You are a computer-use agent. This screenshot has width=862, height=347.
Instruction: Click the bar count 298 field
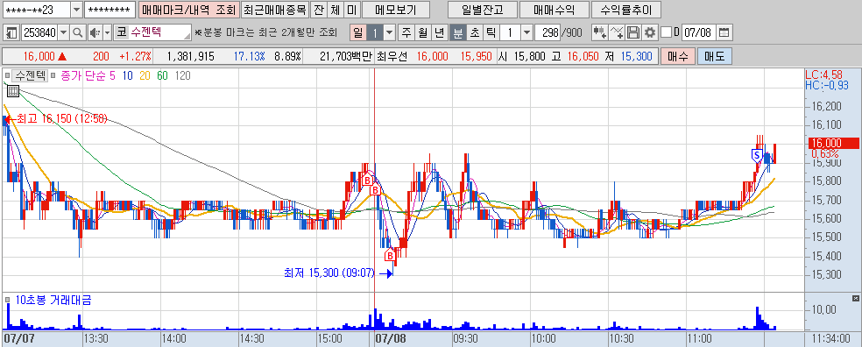point(547,33)
